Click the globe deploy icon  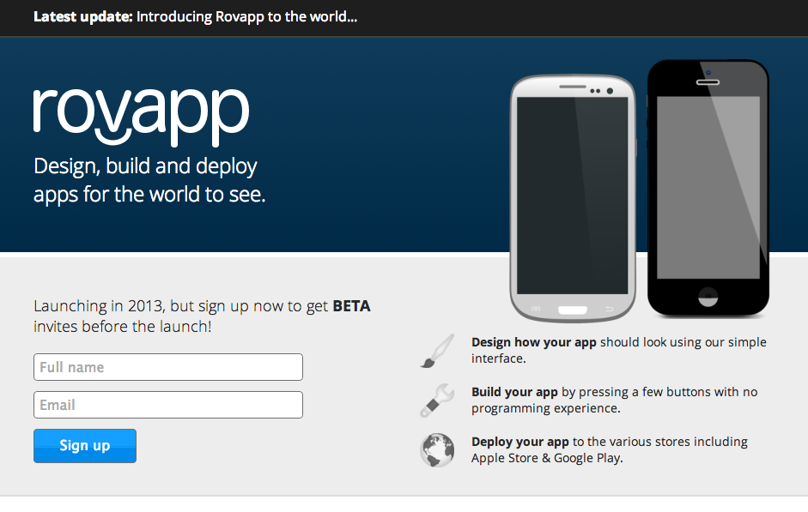coord(437,450)
